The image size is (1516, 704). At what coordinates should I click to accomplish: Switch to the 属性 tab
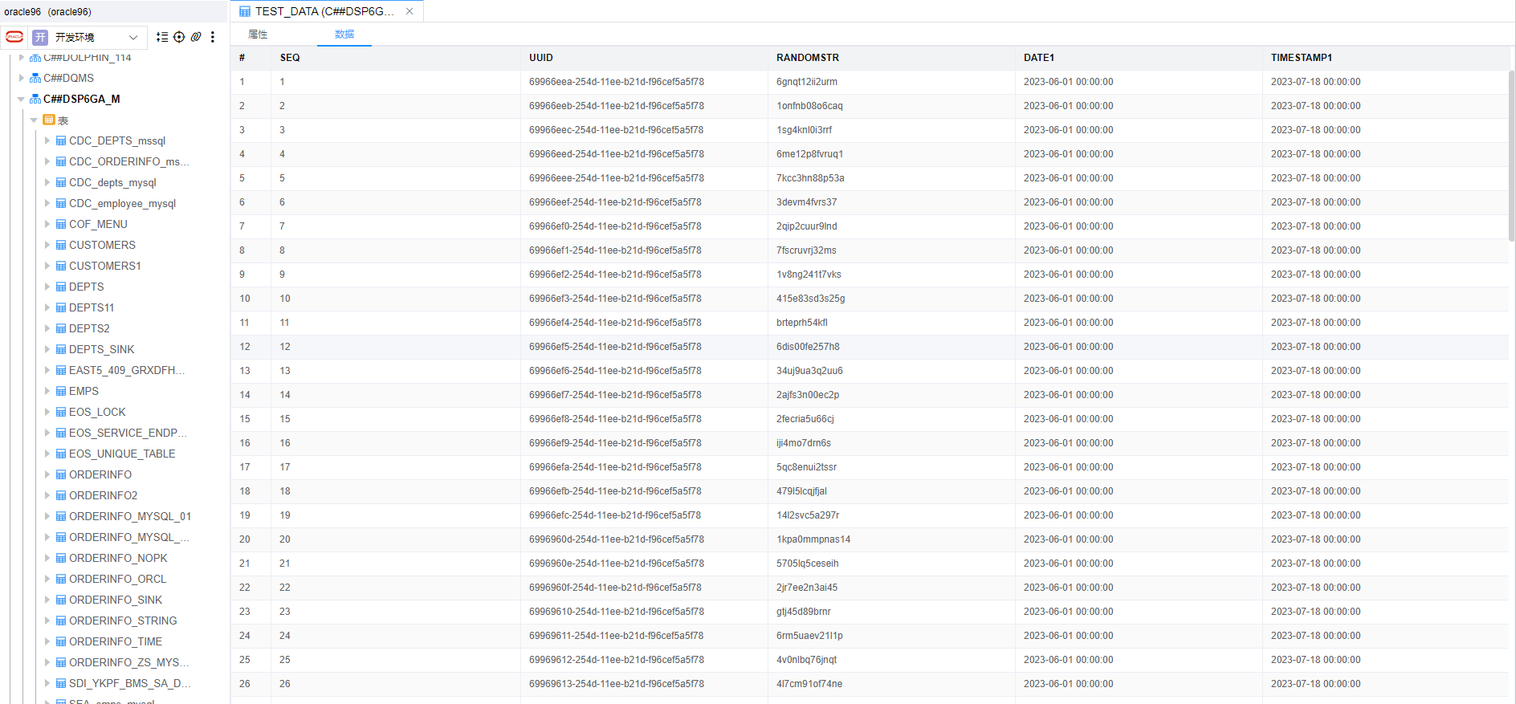click(258, 35)
